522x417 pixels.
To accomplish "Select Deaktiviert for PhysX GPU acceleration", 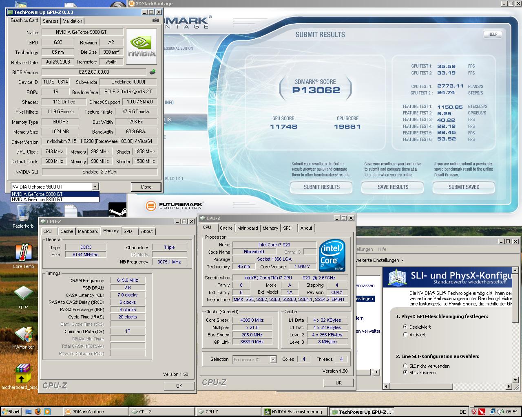I will tap(405, 327).
